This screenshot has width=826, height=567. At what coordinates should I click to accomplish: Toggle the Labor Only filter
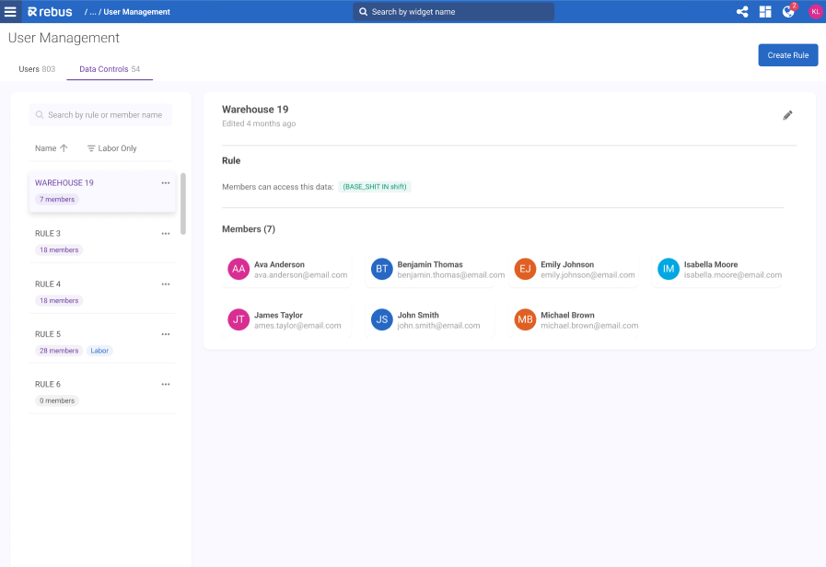pyautogui.click(x=111, y=148)
